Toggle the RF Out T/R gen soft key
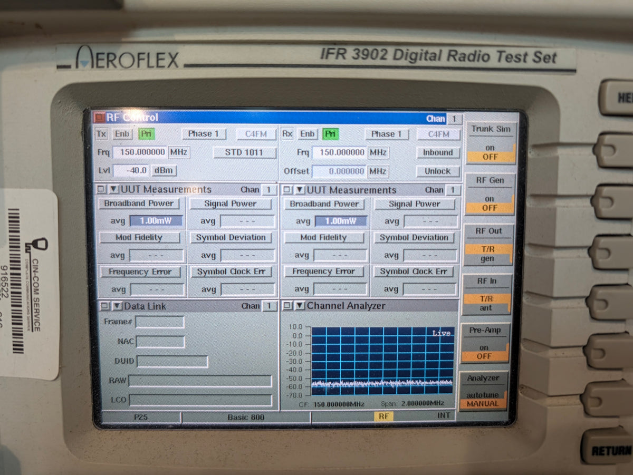The image size is (633, 475). pos(488,245)
